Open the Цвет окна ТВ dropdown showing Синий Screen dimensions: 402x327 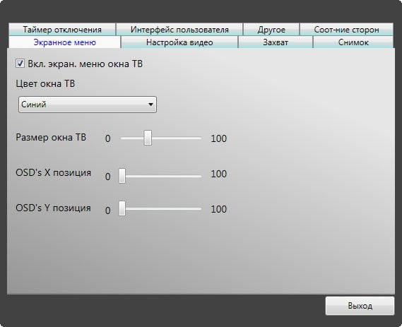tap(88, 105)
